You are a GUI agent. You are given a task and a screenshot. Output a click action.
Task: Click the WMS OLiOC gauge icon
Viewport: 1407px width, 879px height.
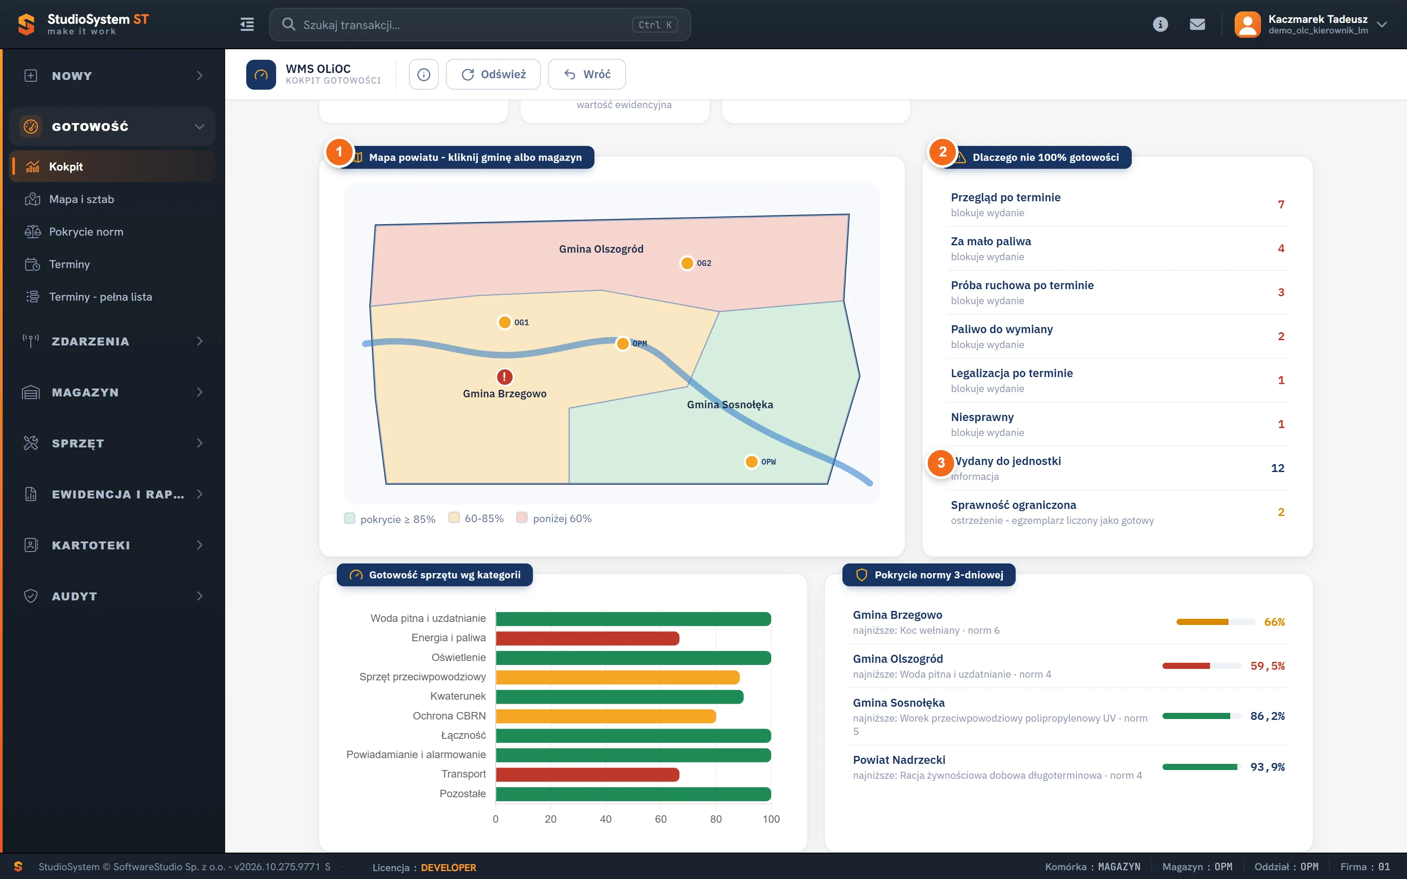(x=261, y=74)
